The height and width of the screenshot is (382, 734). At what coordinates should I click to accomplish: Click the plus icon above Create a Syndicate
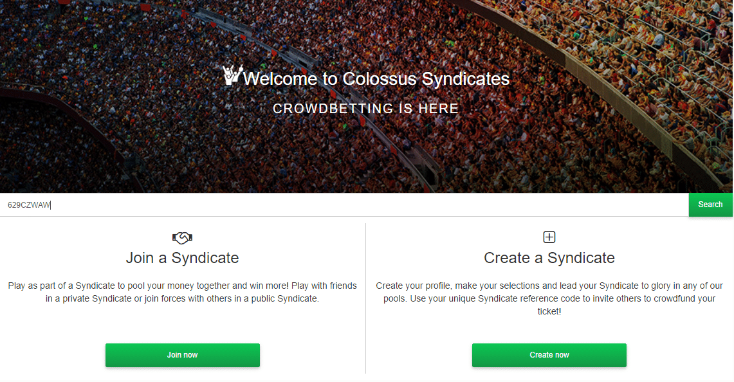coord(549,237)
